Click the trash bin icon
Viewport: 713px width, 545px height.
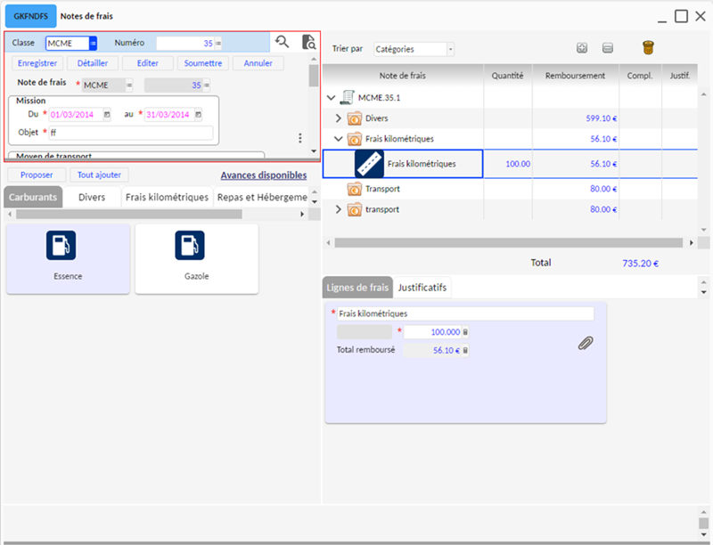click(648, 48)
